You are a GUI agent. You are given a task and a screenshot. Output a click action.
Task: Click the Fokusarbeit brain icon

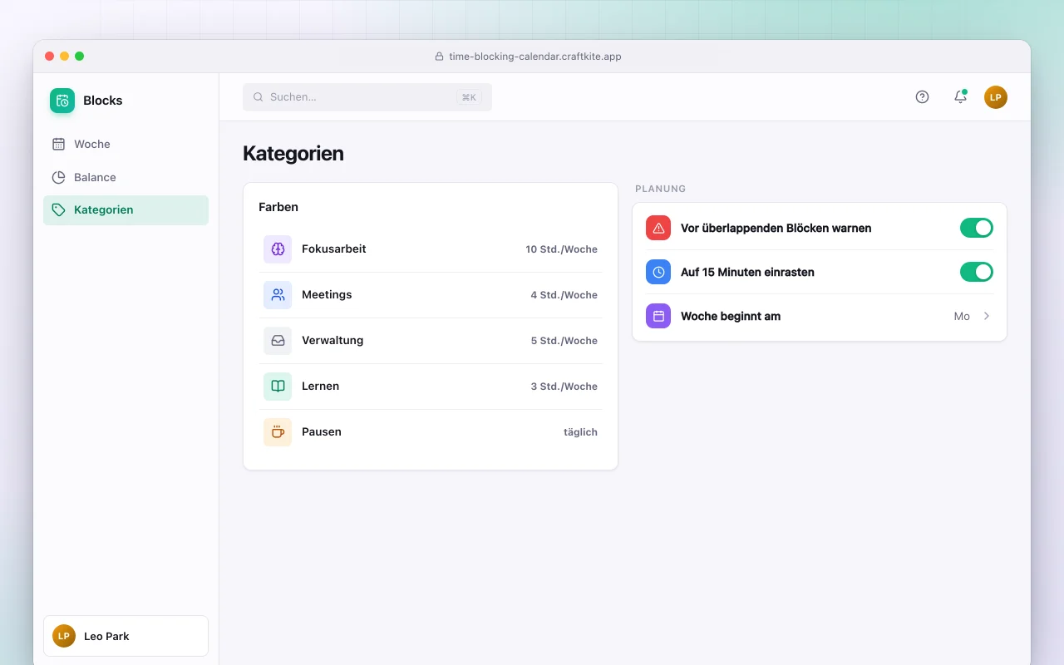(x=278, y=249)
